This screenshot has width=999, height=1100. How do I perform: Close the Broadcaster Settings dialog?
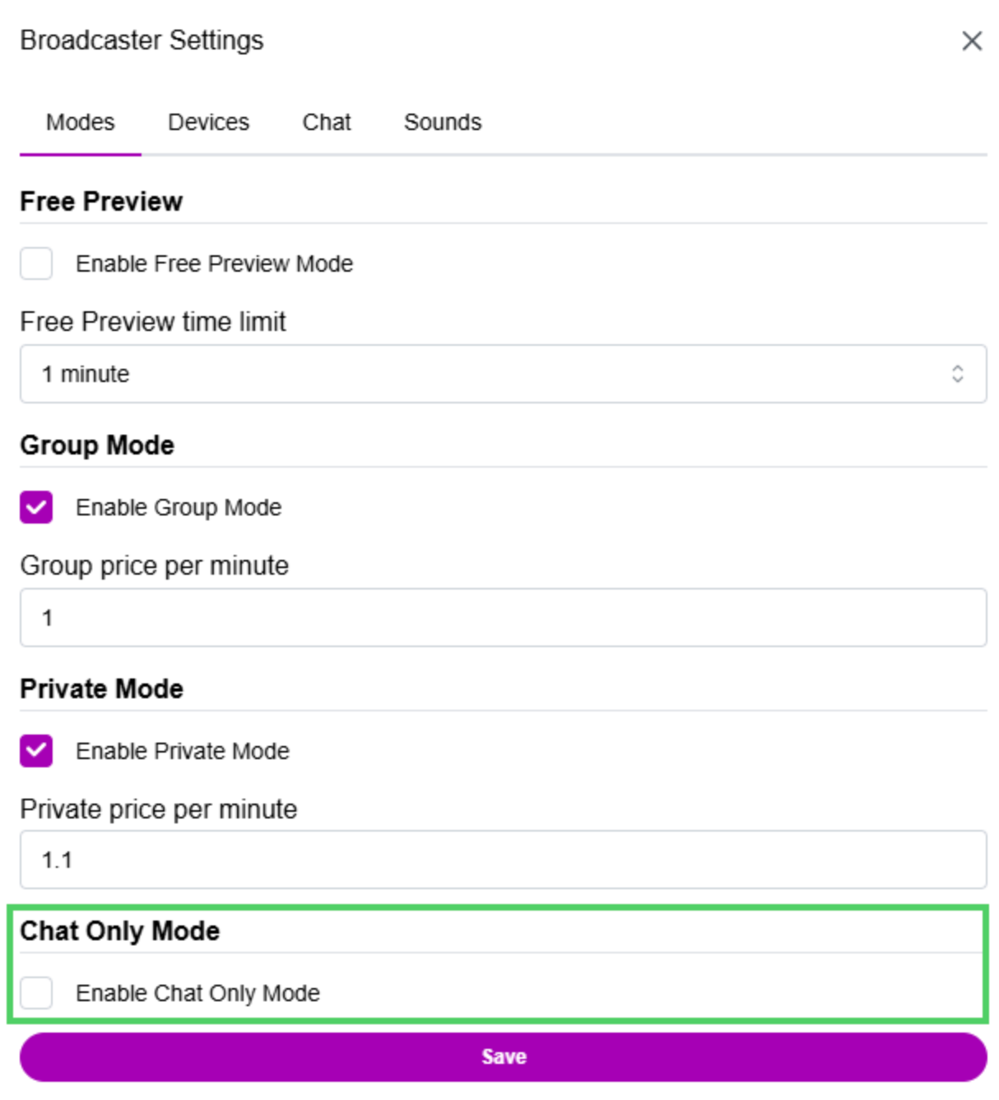coord(971,41)
